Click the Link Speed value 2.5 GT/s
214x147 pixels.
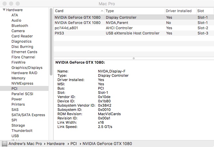coord(105,127)
